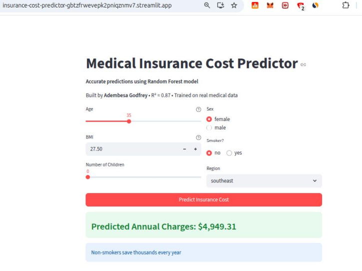This screenshot has width=362, height=271.
Task: Open the orange bar-chart browser extension
Action: 255,5
